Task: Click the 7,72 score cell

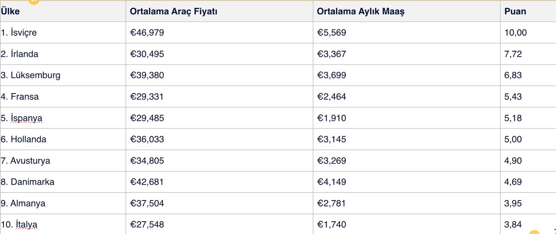Action: 528,54
